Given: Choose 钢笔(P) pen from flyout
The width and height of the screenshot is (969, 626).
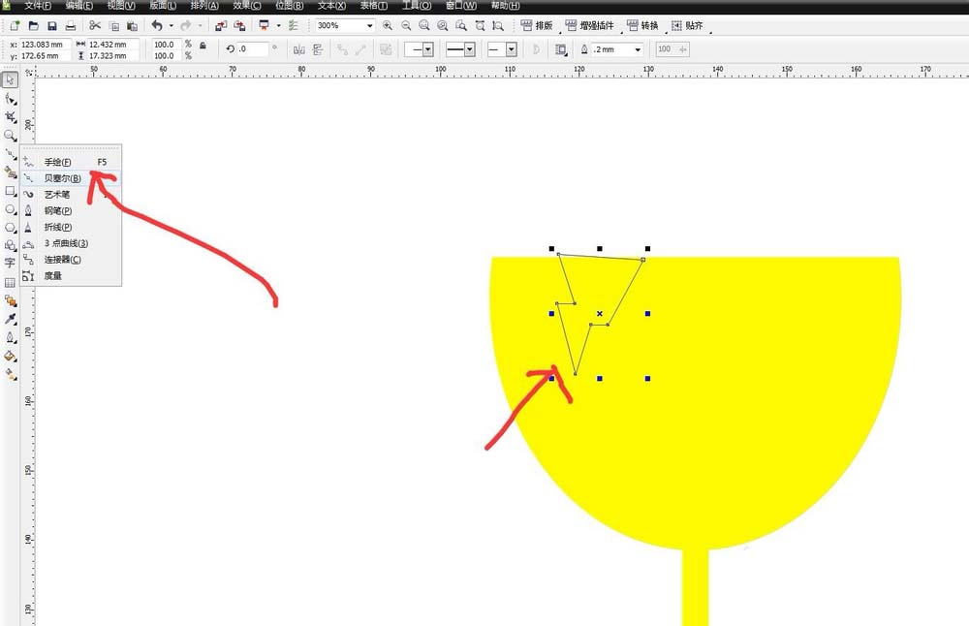Looking at the screenshot, I should pos(71,210).
